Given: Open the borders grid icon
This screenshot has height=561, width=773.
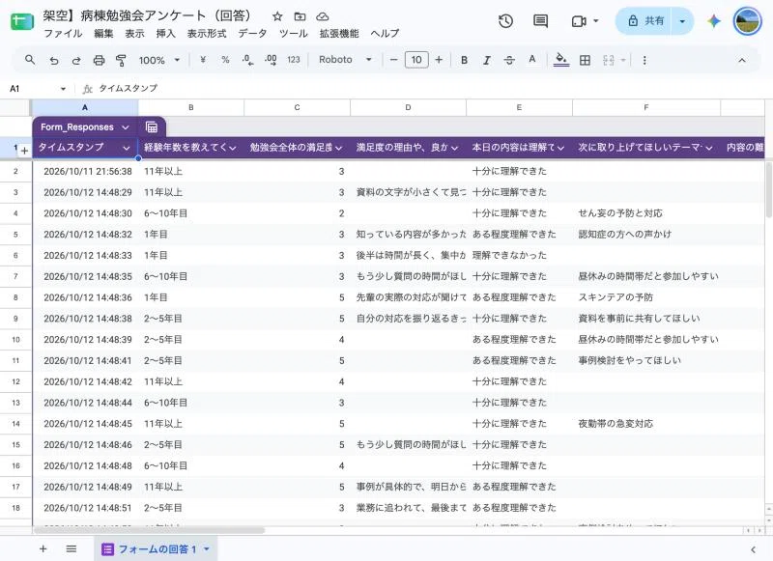Looking at the screenshot, I should tap(585, 60).
